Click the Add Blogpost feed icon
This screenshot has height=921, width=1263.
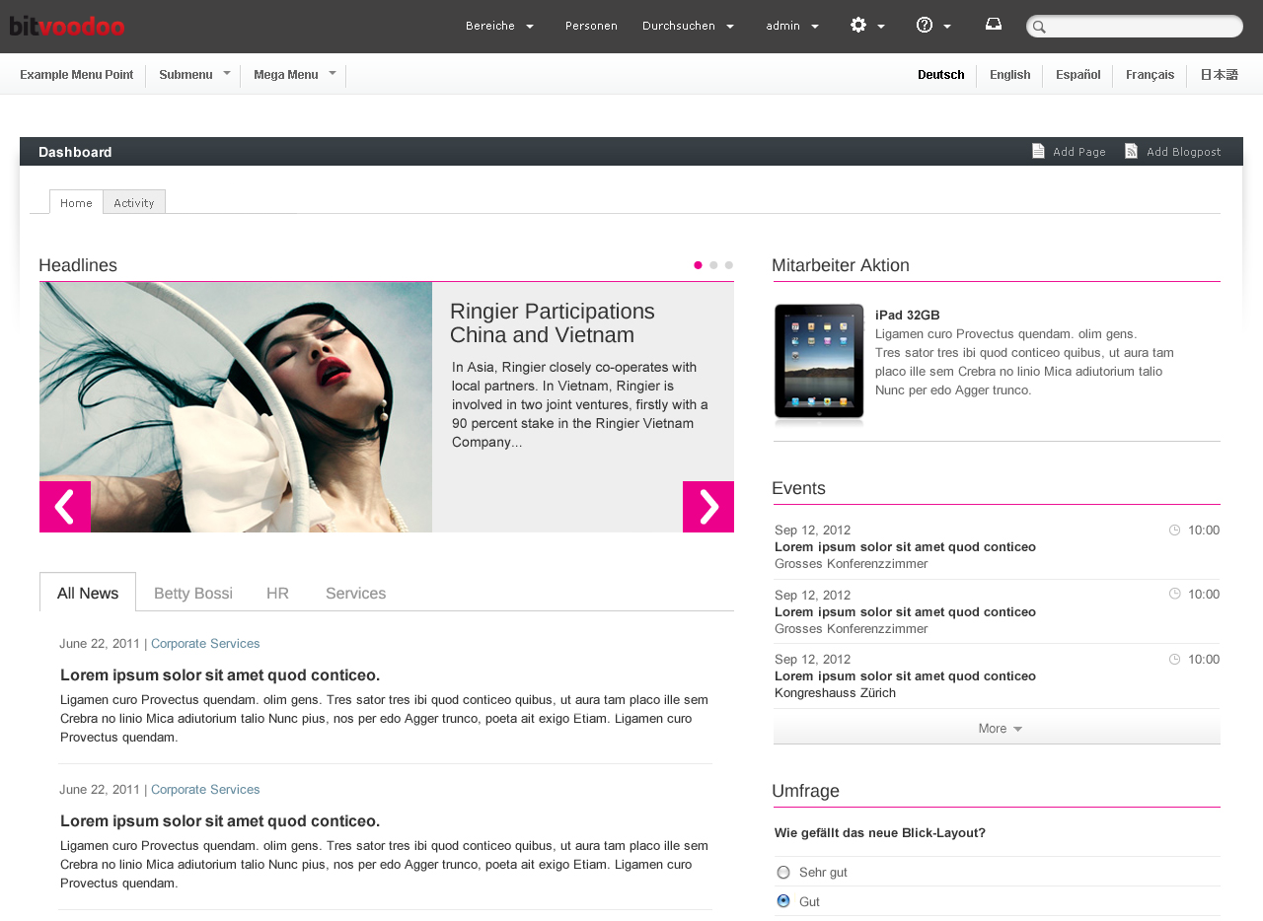1131,150
